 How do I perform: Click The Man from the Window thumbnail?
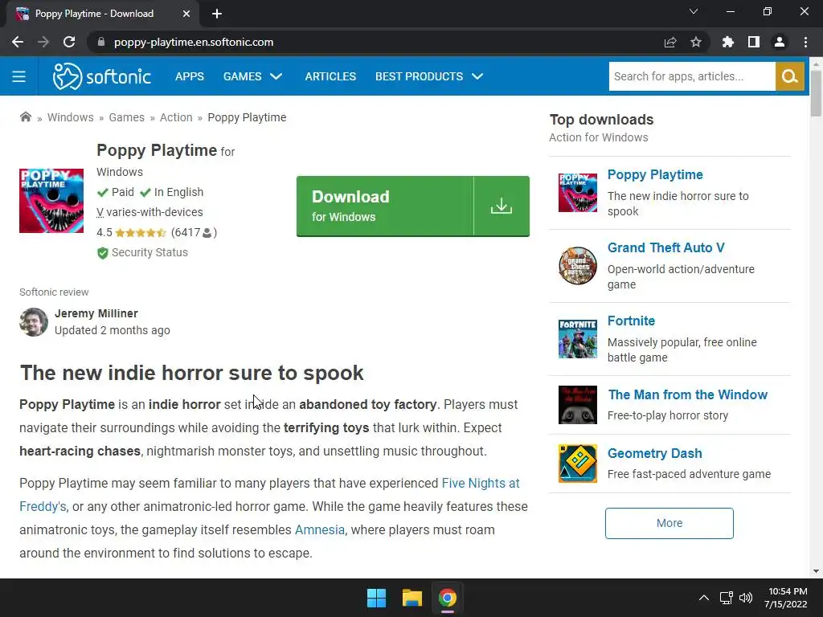pos(577,405)
